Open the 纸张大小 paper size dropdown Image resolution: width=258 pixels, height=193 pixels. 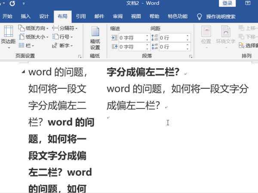click(34, 37)
